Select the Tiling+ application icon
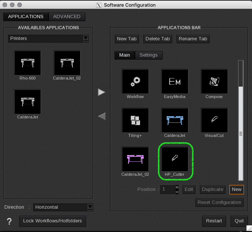252x232 pixels. tap(135, 120)
